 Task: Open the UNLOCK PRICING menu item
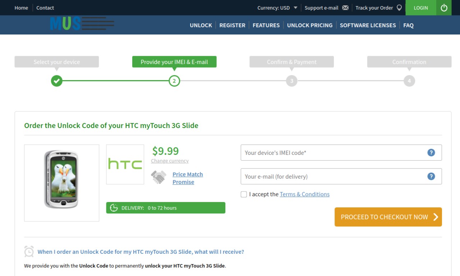[310, 25]
